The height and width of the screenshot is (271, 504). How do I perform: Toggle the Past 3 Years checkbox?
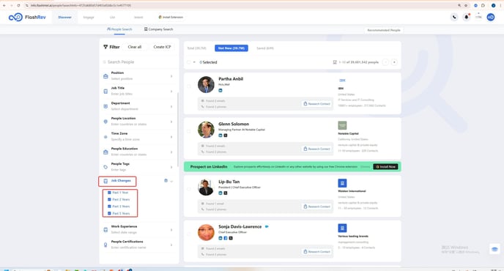(109, 207)
